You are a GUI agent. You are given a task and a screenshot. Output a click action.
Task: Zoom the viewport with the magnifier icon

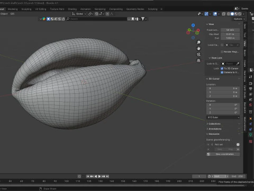tap(198, 42)
